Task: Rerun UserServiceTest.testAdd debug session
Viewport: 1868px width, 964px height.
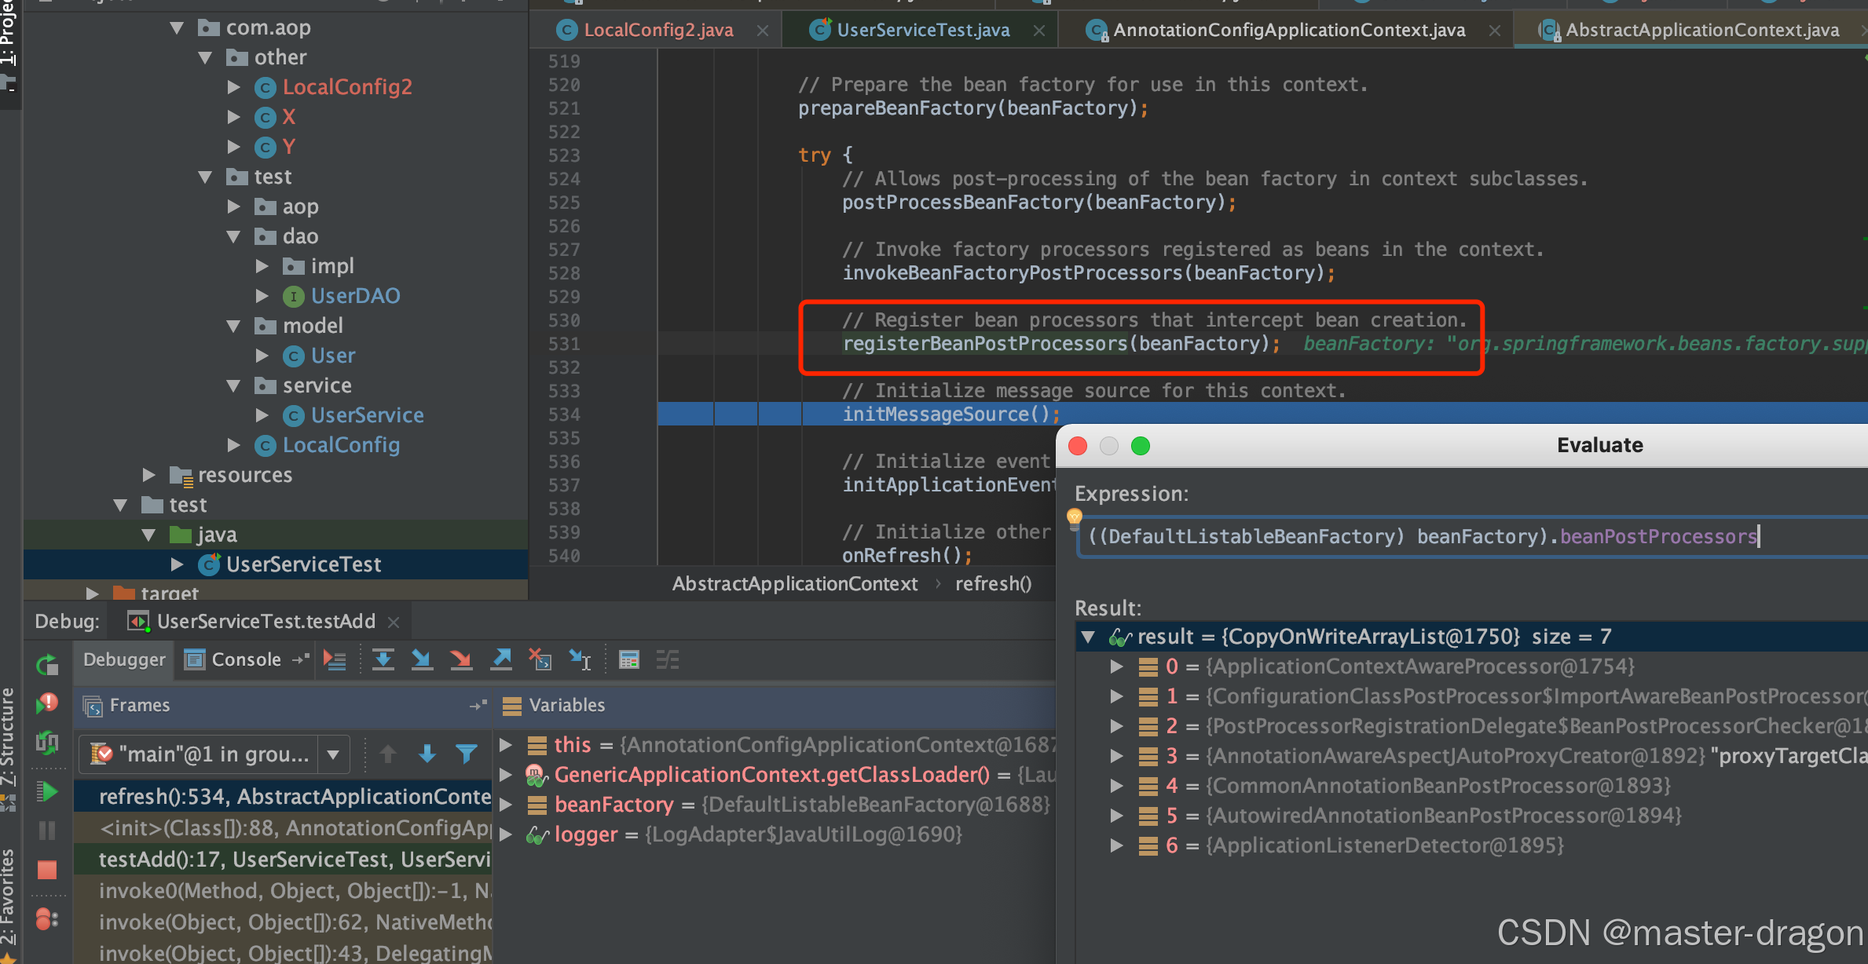Action: (x=47, y=666)
